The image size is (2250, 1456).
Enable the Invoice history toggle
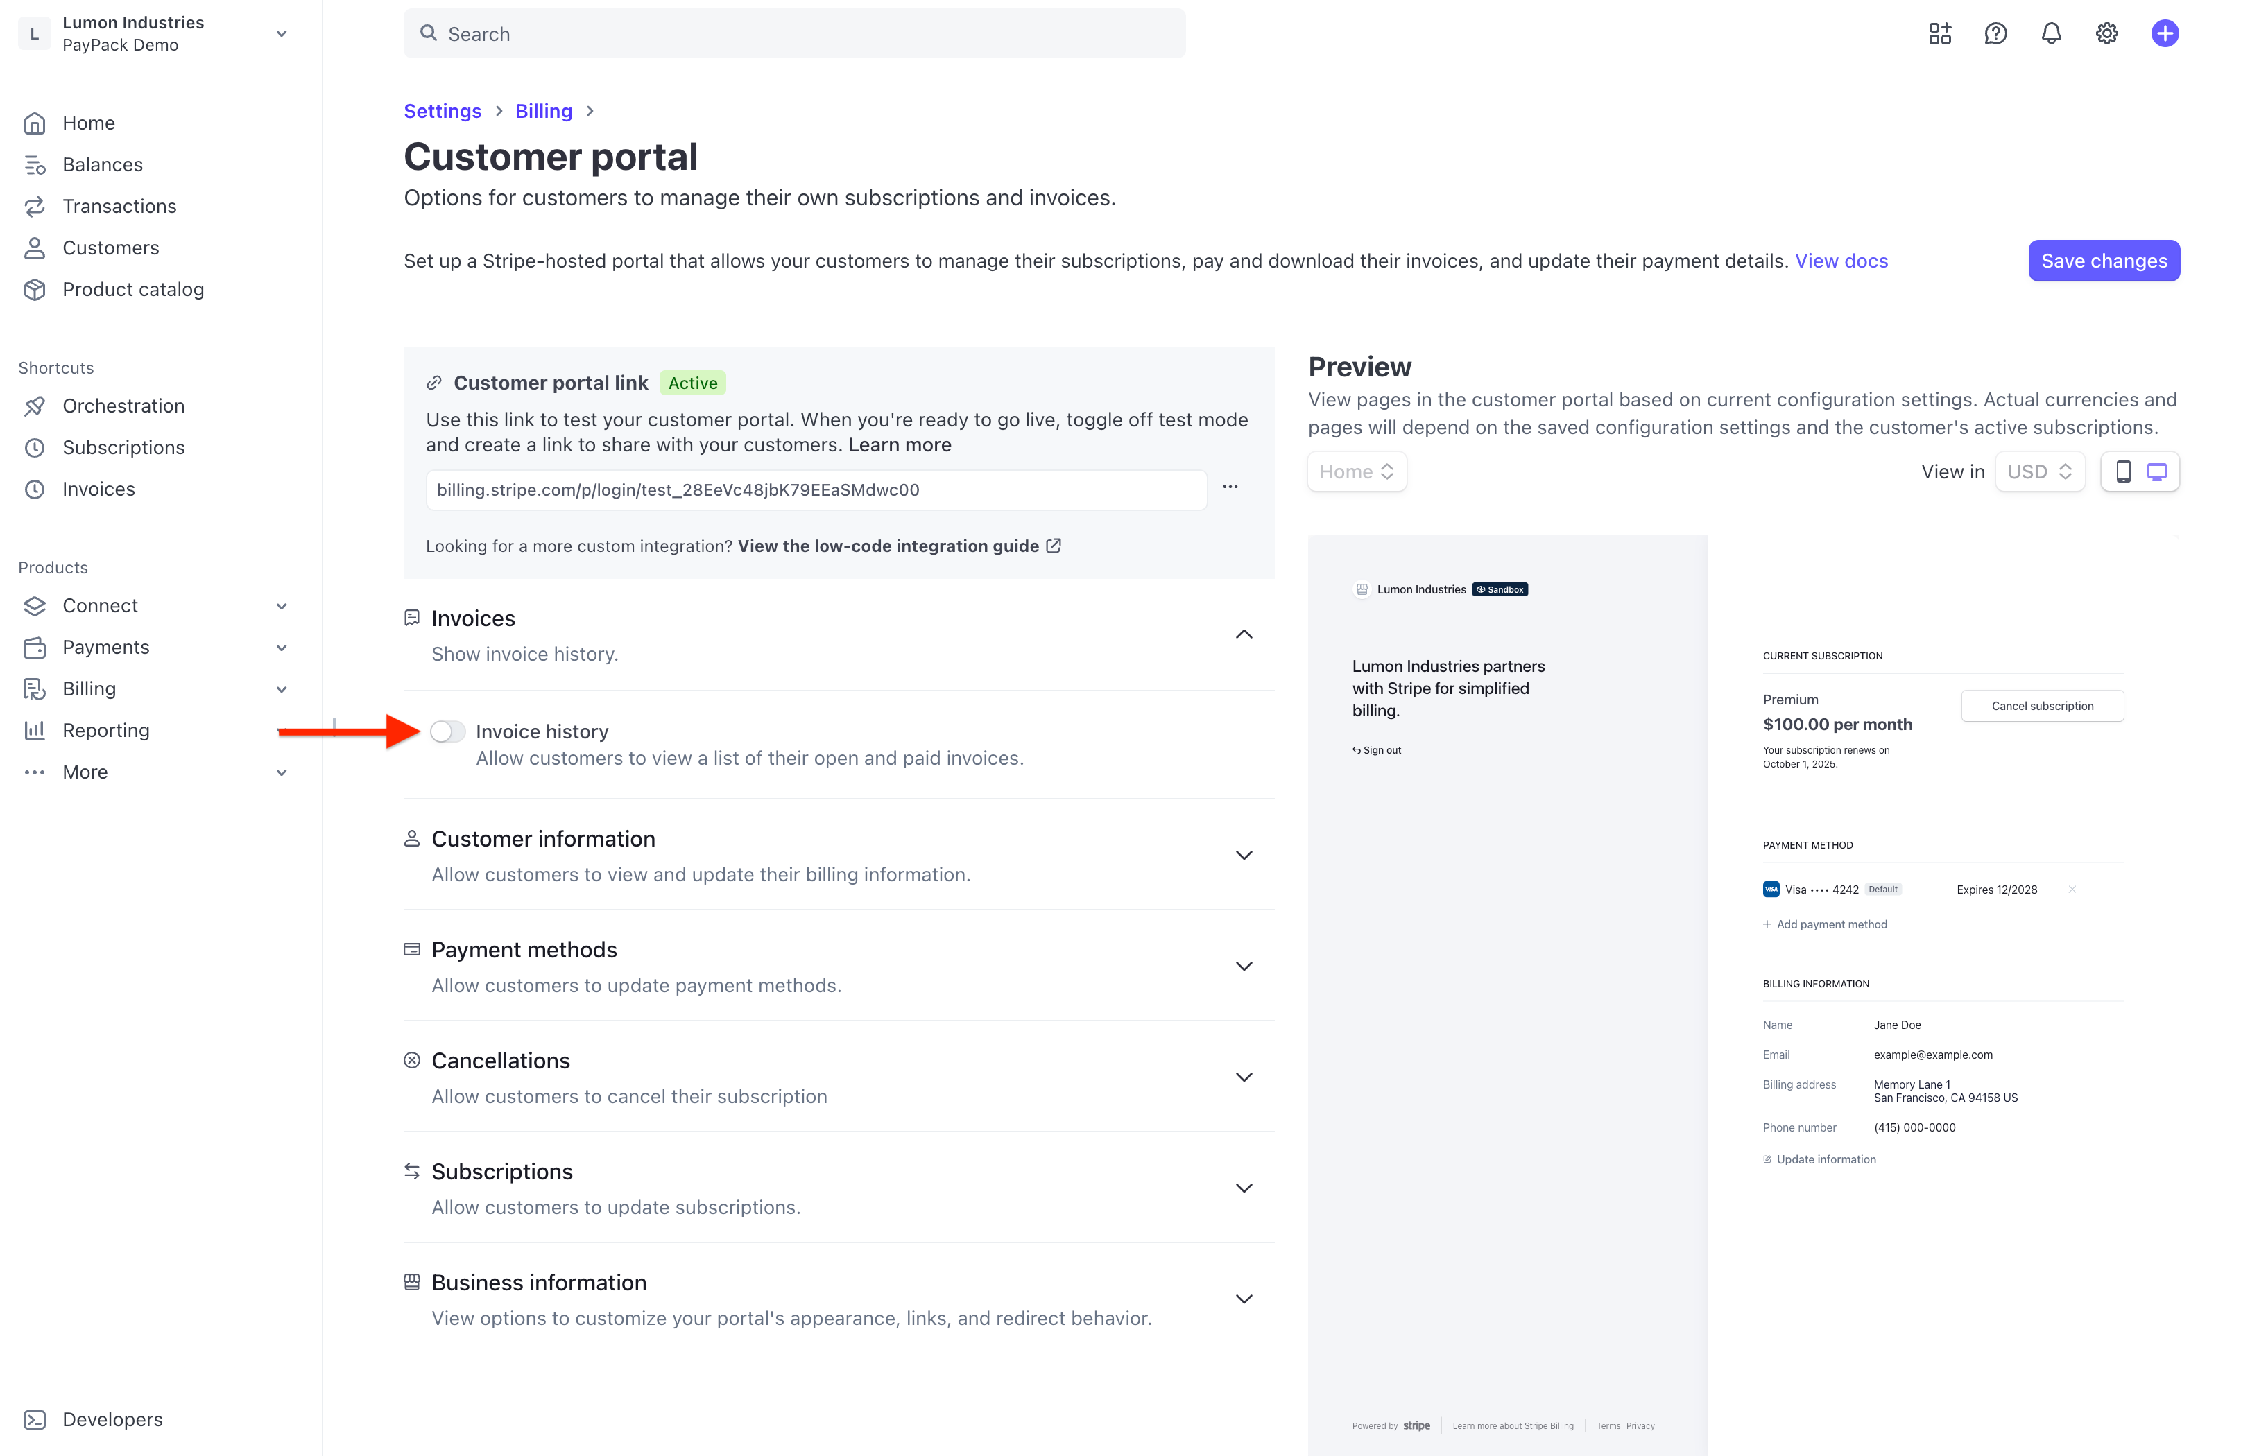pos(448,731)
